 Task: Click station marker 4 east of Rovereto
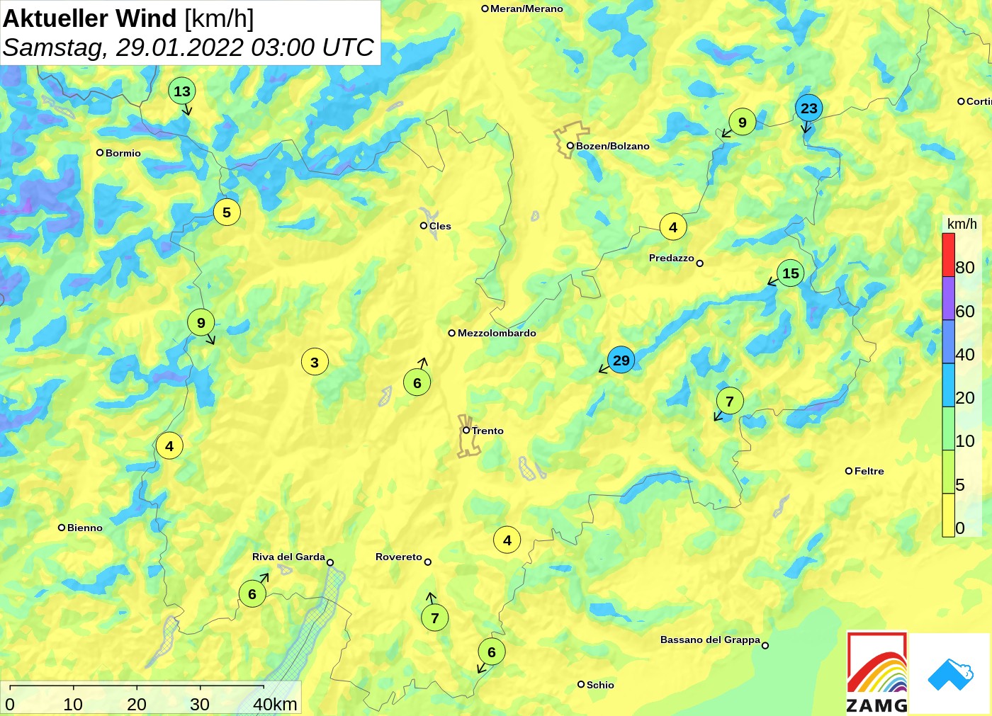pos(507,540)
